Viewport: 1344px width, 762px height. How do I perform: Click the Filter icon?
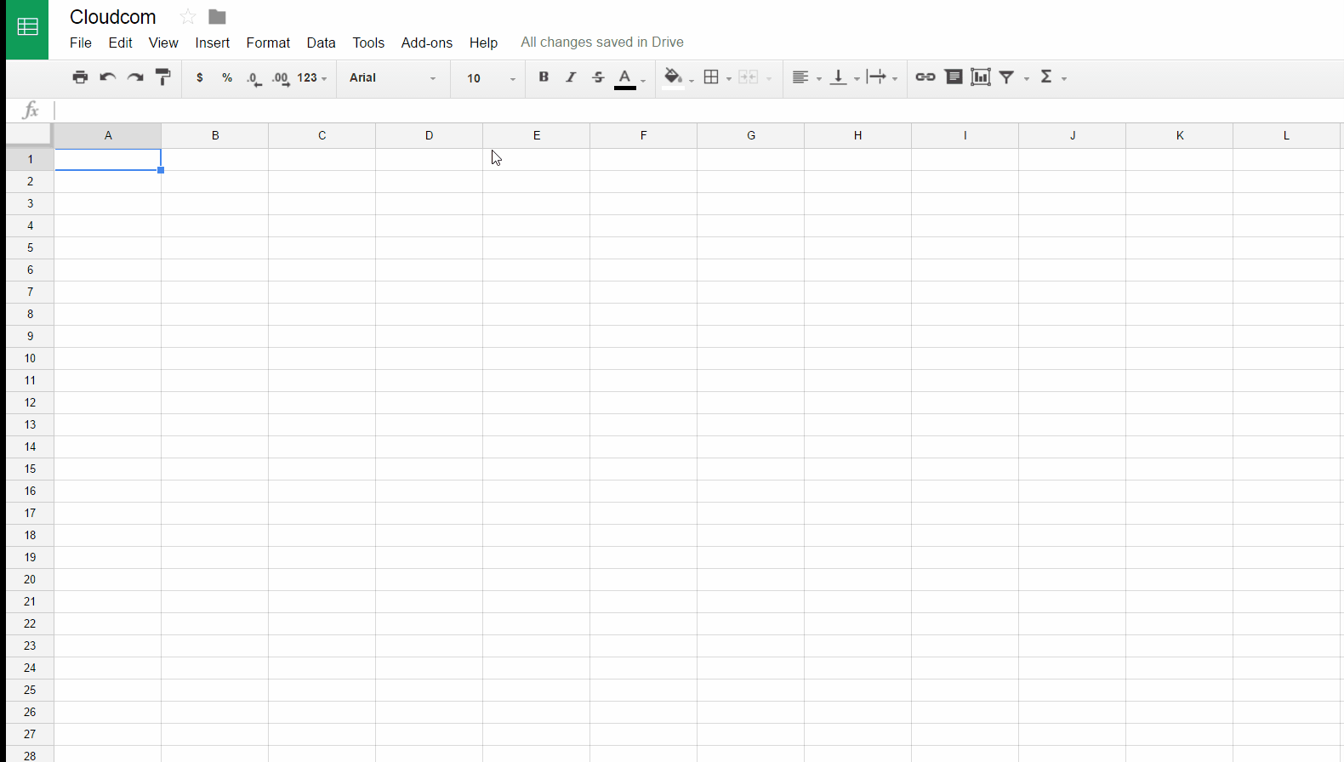click(1007, 77)
